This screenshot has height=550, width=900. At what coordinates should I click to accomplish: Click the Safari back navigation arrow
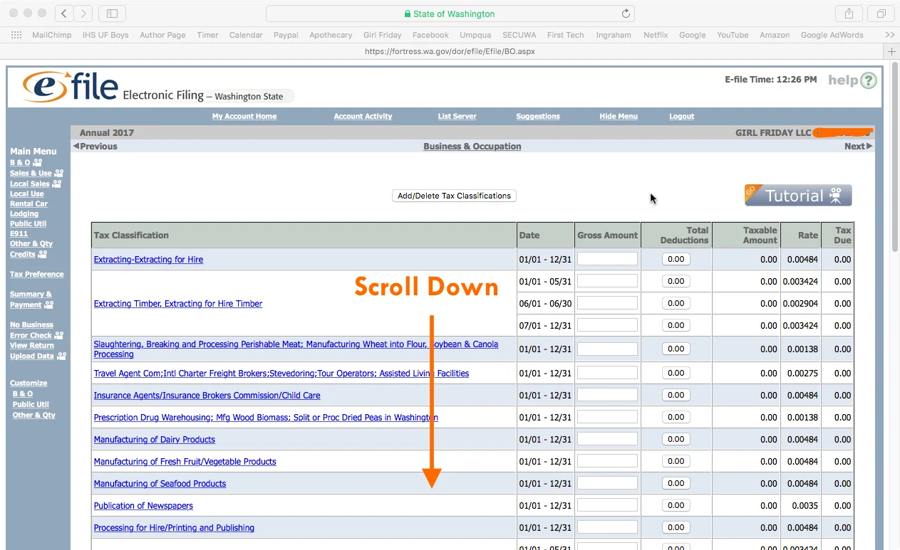tap(64, 14)
